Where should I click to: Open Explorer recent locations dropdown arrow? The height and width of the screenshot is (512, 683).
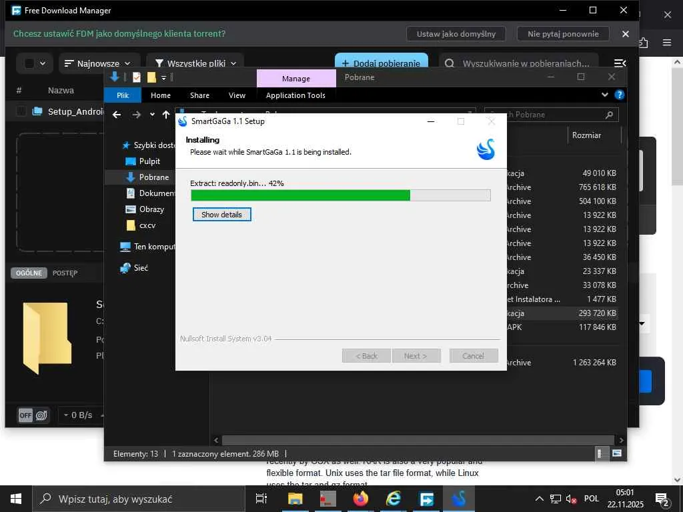pyautogui.click(x=152, y=115)
